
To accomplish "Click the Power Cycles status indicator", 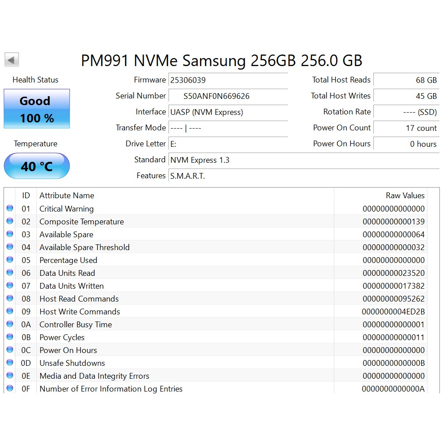I will (10, 337).
